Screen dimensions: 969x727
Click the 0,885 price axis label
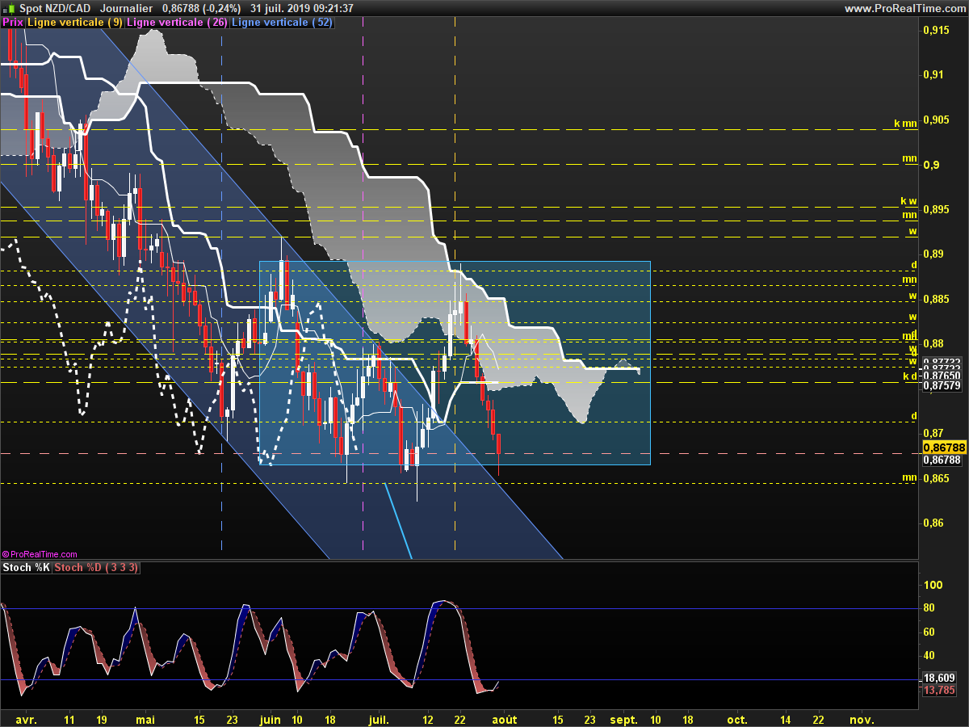pos(935,299)
